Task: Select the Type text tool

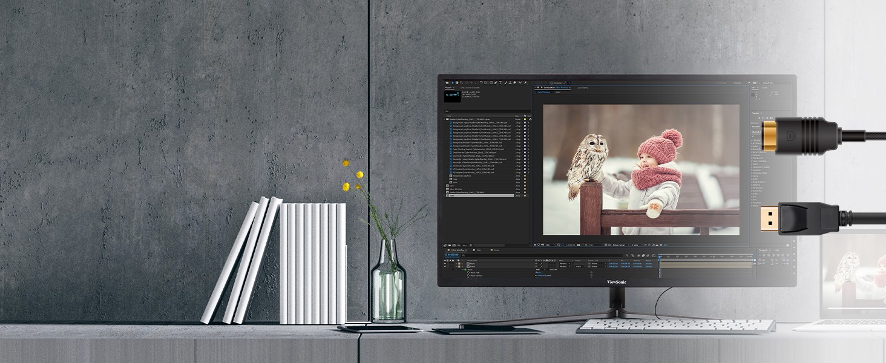Action: point(500,82)
